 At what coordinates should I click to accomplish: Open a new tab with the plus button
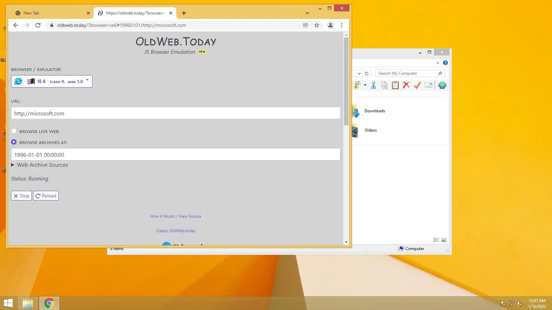click(x=184, y=13)
